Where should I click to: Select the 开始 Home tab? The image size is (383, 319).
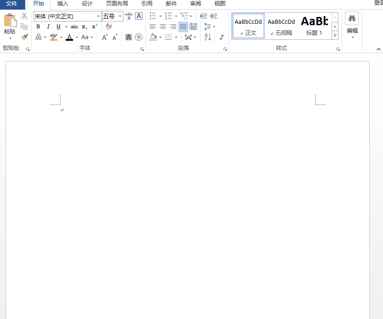click(x=39, y=4)
